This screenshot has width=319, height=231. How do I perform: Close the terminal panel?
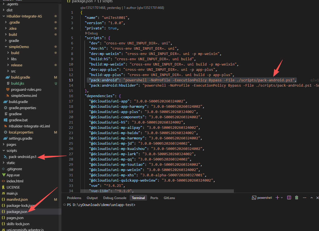click(x=317, y=198)
